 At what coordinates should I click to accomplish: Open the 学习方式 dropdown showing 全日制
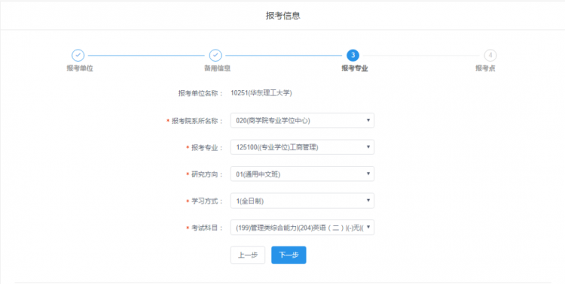302,201
